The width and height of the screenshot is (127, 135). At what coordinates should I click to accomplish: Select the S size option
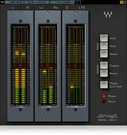[23, 2]
